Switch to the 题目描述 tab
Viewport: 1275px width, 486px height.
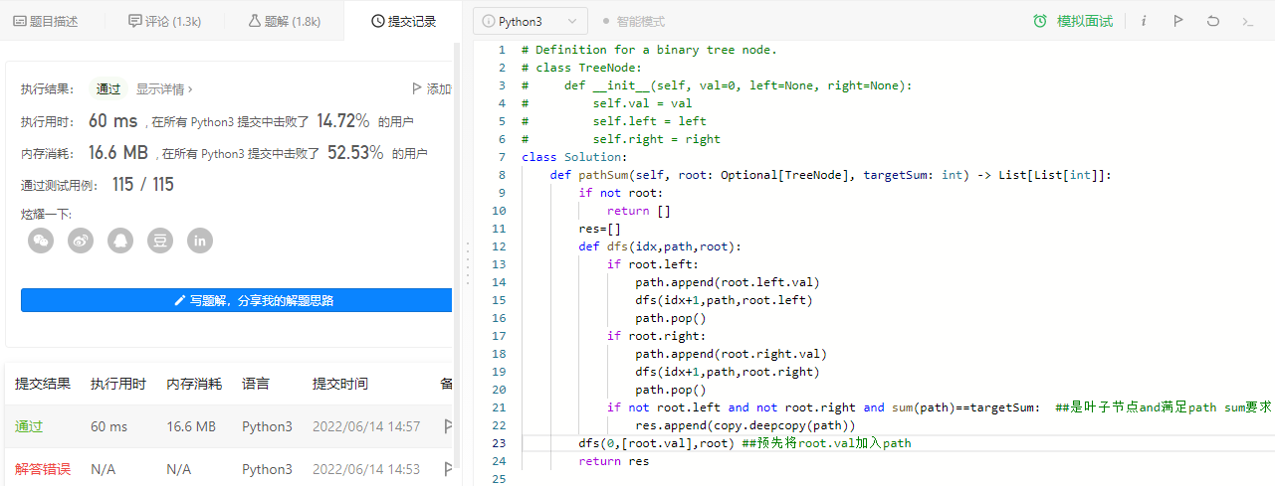46,21
